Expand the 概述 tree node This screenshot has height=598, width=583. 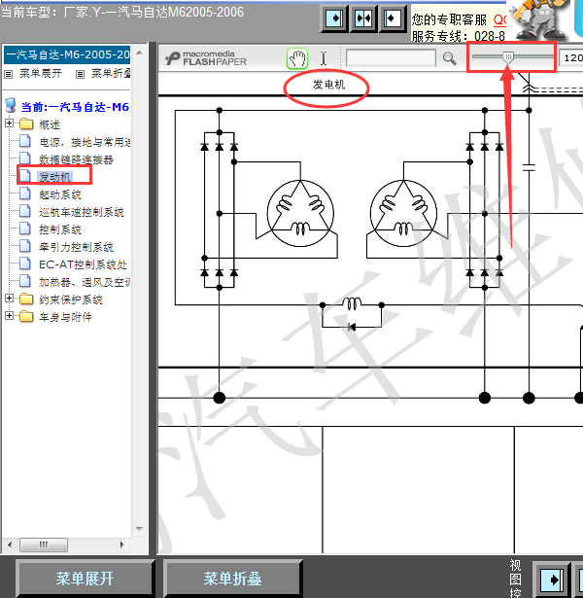(10, 123)
